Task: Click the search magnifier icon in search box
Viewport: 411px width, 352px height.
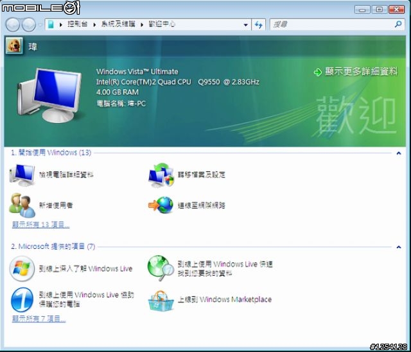Action: tap(398, 24)
